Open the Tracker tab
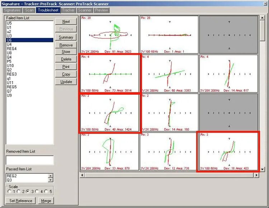Viewport: 269px width, 208px height. (68, 10)
